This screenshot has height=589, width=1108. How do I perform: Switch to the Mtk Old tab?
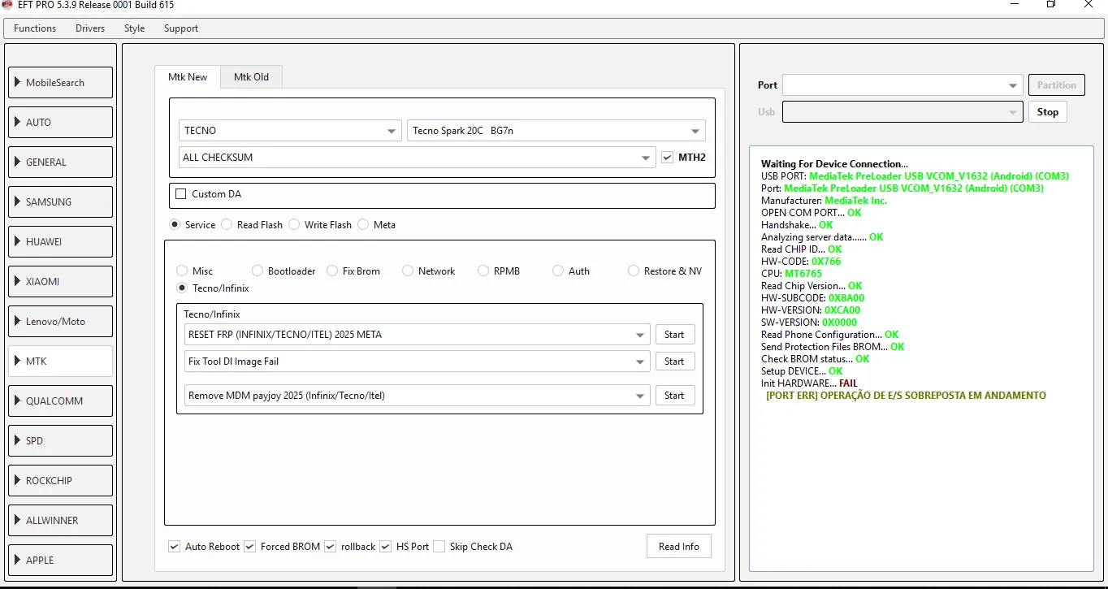251,77
